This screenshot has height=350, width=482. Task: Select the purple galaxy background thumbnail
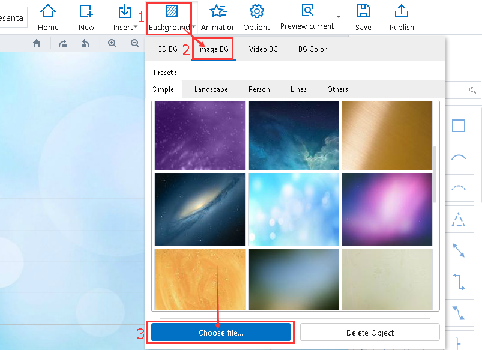tap(199, 135)
